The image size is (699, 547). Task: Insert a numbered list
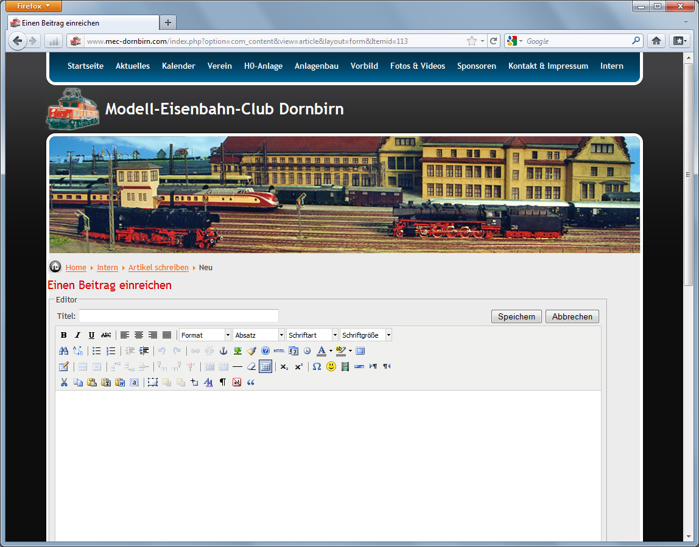coord(111,351)
